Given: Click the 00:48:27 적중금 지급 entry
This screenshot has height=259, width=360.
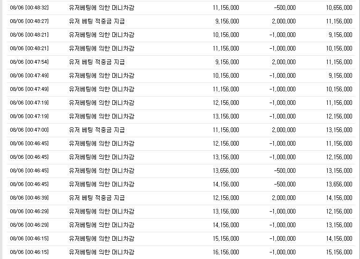Looking at the screenshot, I should point(96,21).
